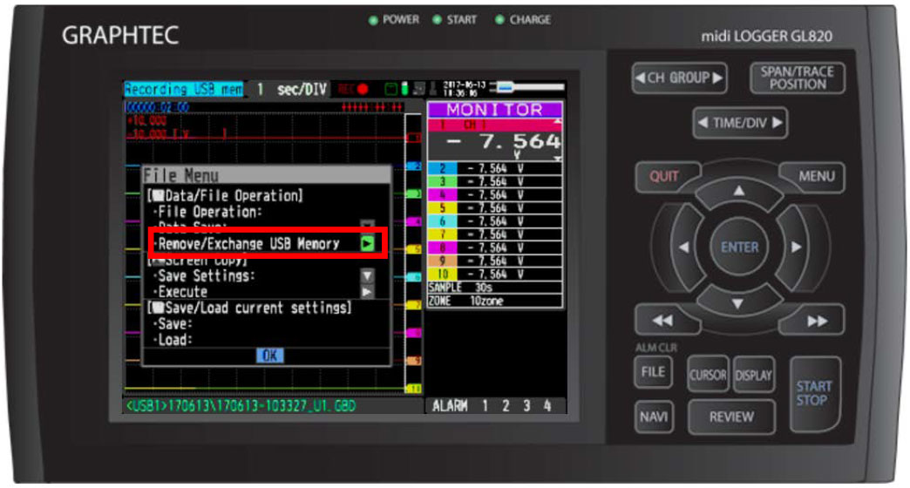Image resolution: width=910 pixels, height=488 pixels.
Task: Click the date and time display
Action: [x=465, y=89]
